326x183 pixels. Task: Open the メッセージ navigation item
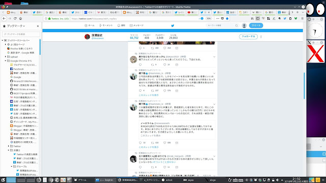(x=137, y=25)
